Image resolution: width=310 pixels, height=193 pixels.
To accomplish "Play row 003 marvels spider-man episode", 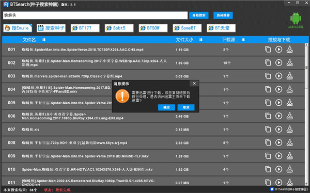I will (279, 76).
